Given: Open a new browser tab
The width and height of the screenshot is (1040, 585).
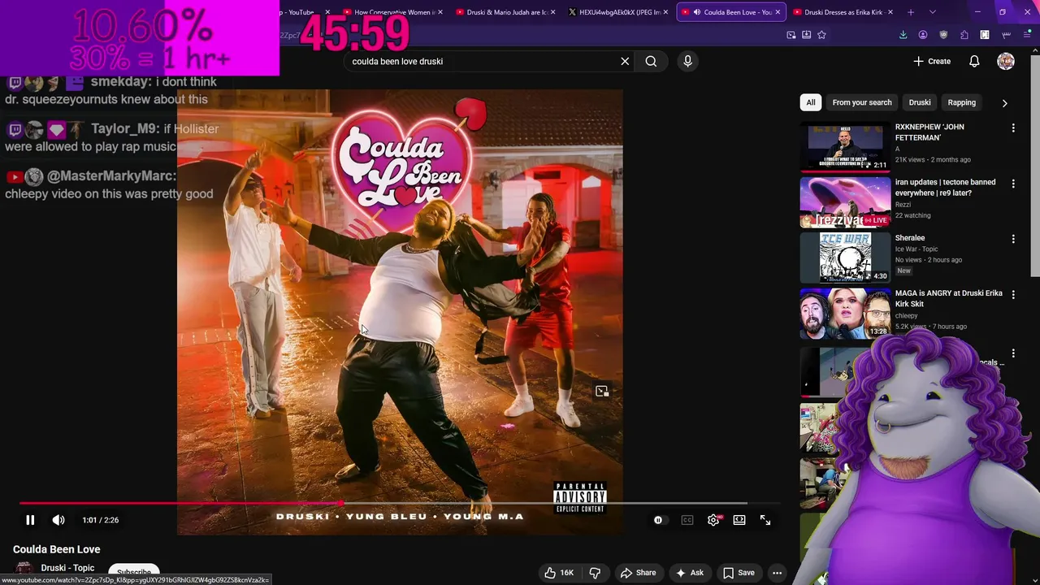Looking at the screenshot, I should [x=911, y=12].
